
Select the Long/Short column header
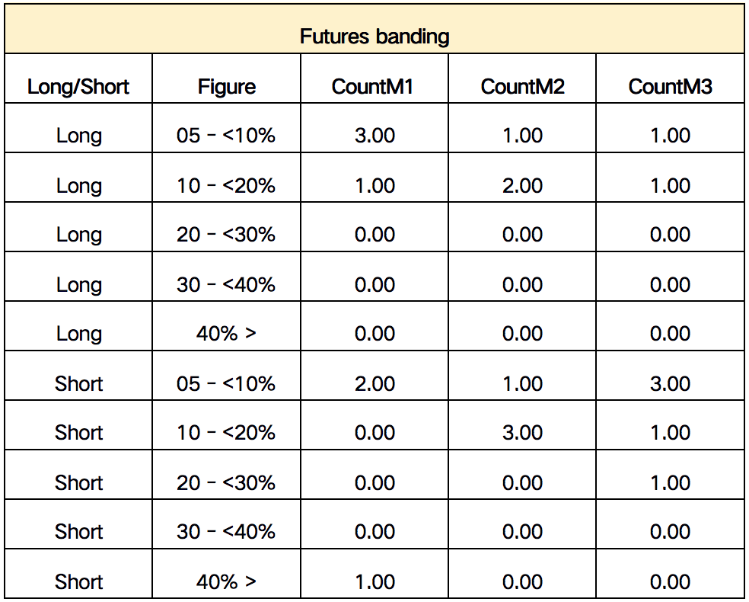pos(78,87)
